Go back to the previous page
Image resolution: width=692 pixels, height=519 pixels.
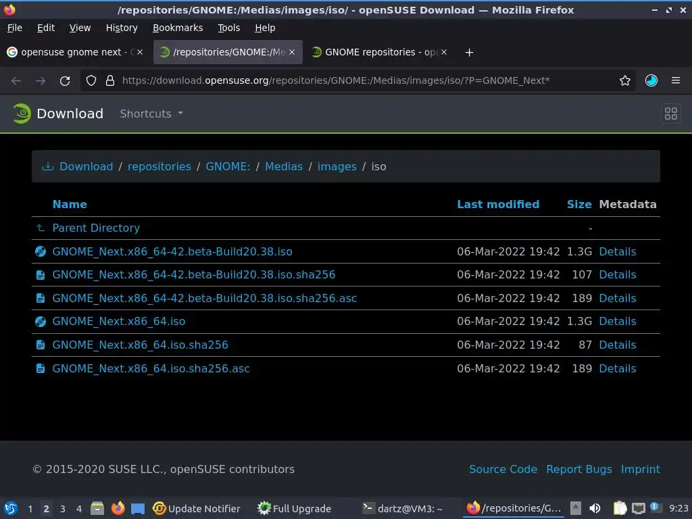(16, 81)
